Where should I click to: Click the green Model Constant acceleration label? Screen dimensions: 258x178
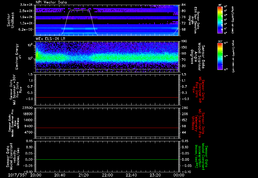(x=203, y=157)
